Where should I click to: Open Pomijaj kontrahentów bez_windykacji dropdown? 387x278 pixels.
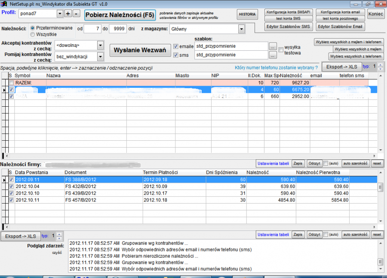pyautogui.click(x=100, y=57)
